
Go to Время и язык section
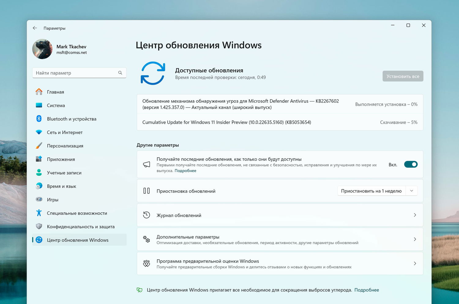coord(79,186)
